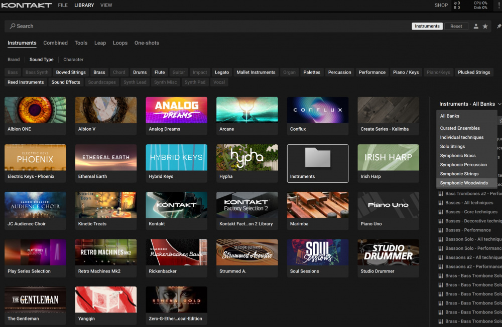This screenshot has height=327, width=502.
Task: Toggle the Drums sound type tag
Action: pos(140,72)
